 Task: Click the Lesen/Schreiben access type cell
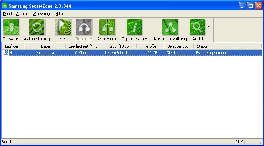click(119, 53)
